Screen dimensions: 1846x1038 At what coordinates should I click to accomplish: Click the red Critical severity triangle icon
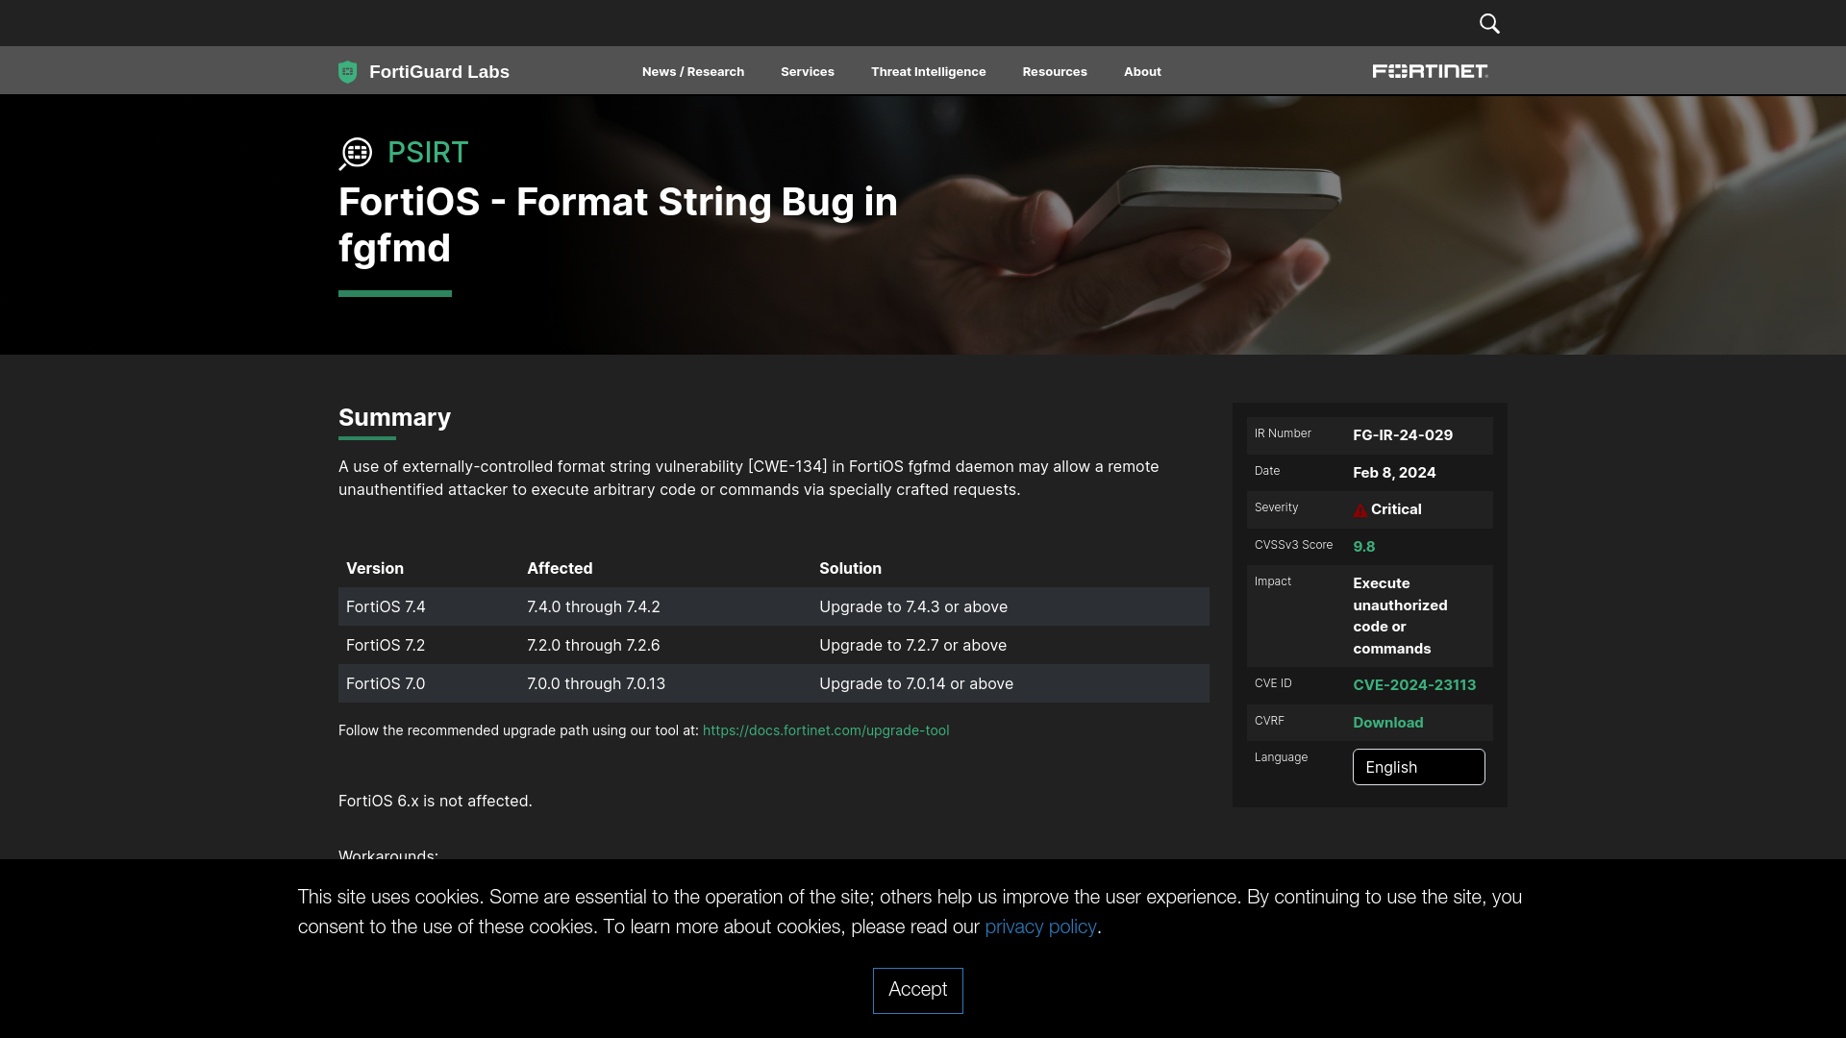click(1360, 510)
